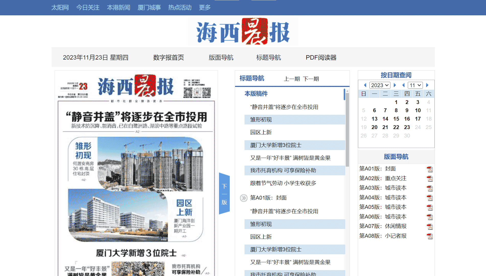Select calendar date 20
This screenshot has height=276, width=486.
(x=374, y=127)
